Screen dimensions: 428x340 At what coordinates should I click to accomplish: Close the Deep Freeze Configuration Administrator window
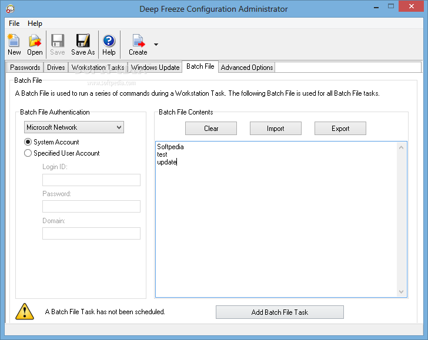(x=412, y=6)
